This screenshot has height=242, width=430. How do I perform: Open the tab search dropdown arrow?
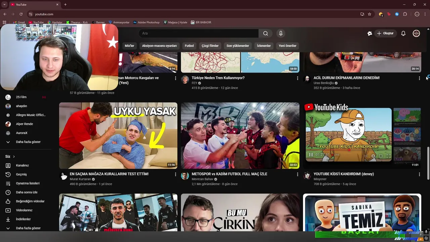(4, 4)
